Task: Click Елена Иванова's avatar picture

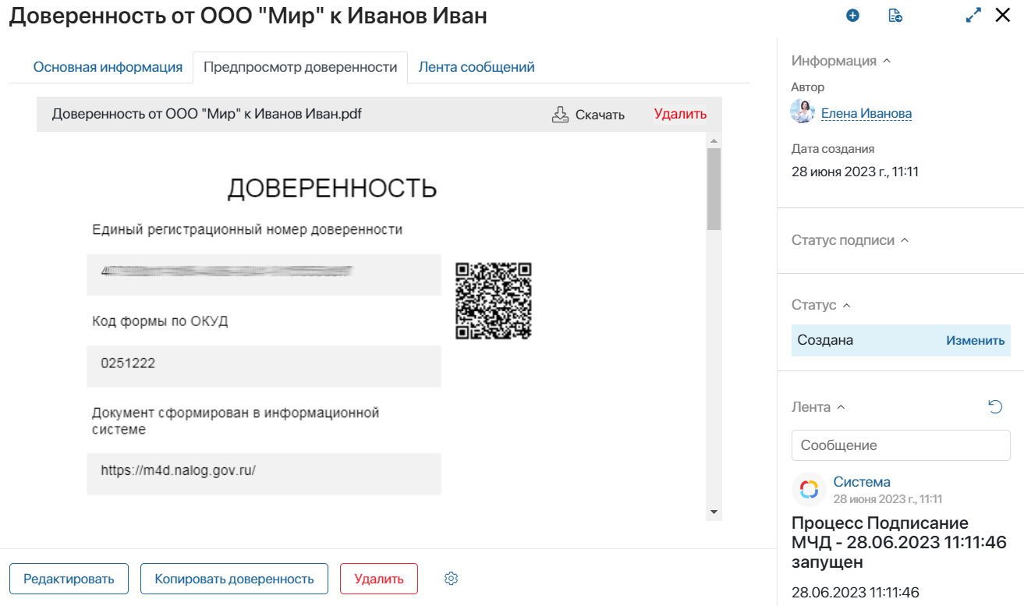Action: (x=803, y=113)
